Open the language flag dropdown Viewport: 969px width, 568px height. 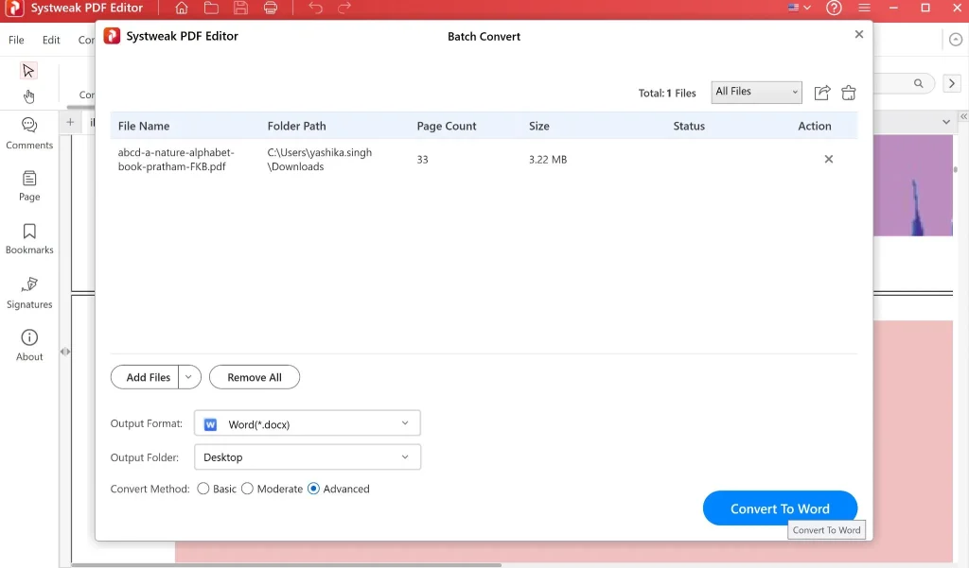pos(799,8)
